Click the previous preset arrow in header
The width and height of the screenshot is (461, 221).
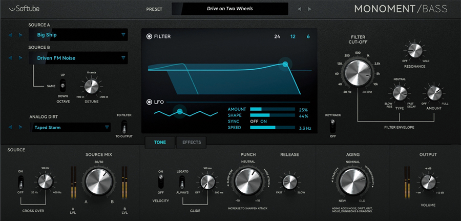(299, 9)
